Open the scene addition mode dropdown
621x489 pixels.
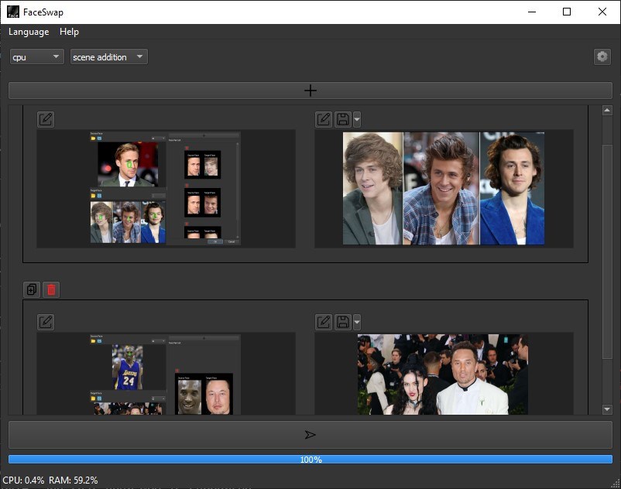tap(108, 56)
